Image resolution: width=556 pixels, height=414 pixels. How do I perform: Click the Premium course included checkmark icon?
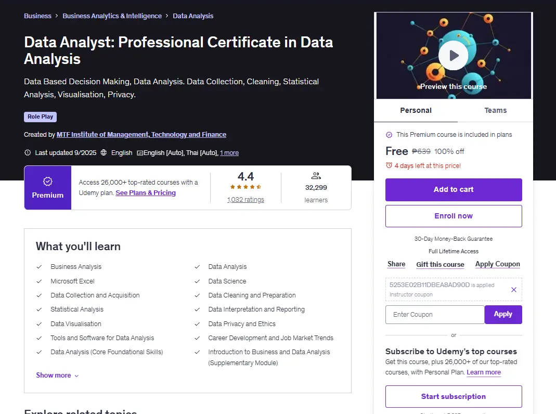(x=389, y=135)
